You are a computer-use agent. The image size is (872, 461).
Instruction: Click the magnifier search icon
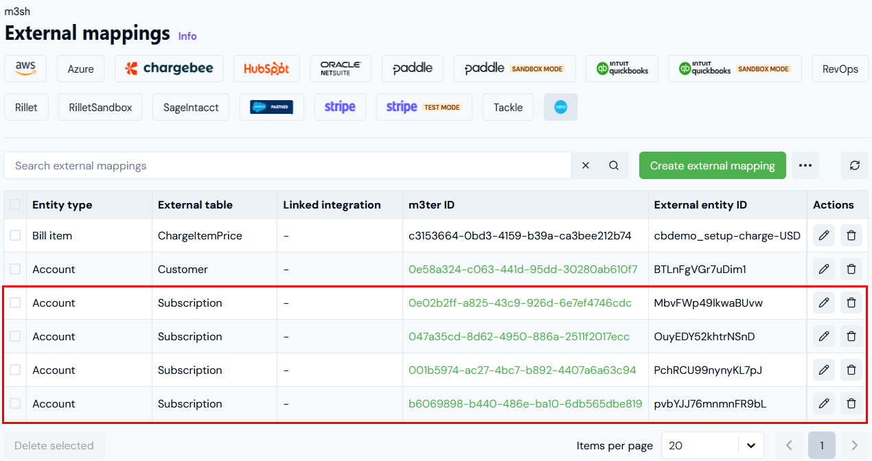pos(614,165)
